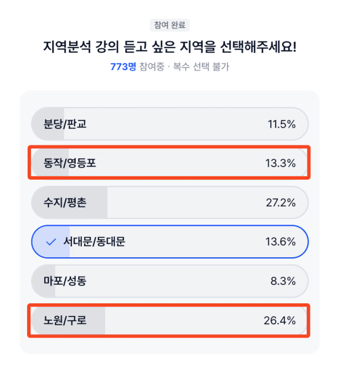Select the 분당/판교 poll option
Image resolution: width=354 pixels, height=369 pixels.
tap(170, 124)
